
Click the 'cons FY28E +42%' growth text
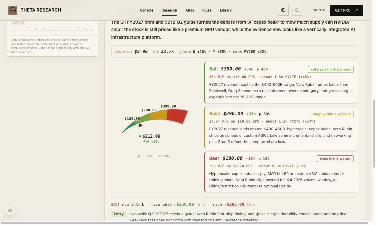pyautogui.click(x=250, y=52)
